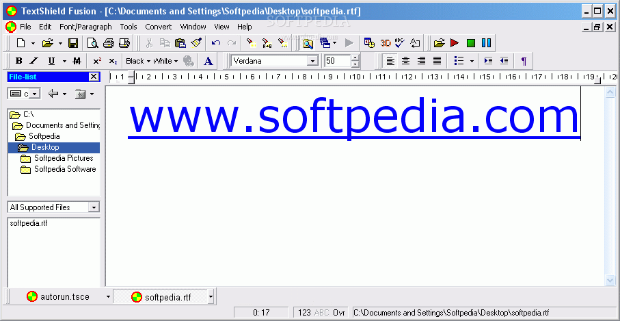The height and width of the screenshot is (321, 620).
Task: Click the Print icon
Action: pyautogui.click(x=109, y=42)
